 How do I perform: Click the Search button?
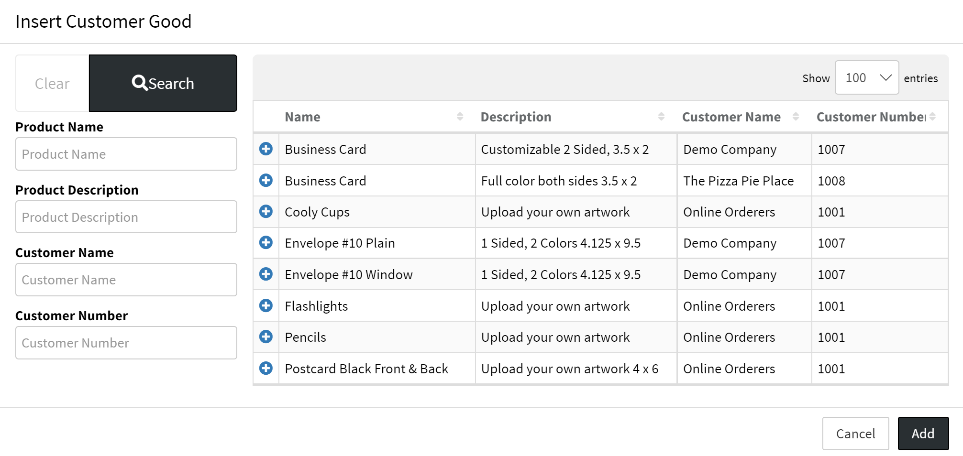[163, 83]
